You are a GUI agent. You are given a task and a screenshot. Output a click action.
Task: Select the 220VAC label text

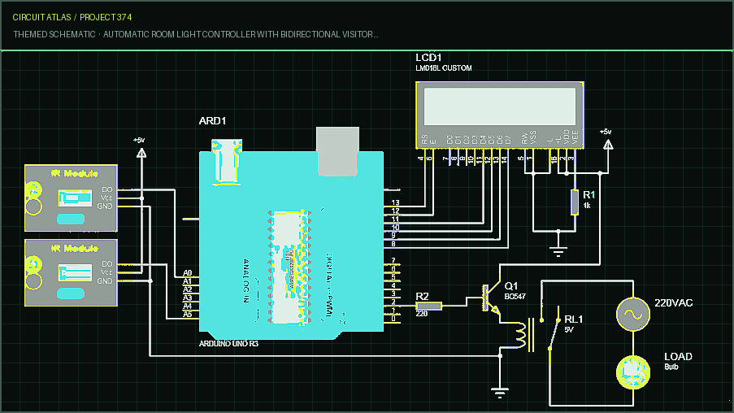pyautogui.click(x=674, y=303)
